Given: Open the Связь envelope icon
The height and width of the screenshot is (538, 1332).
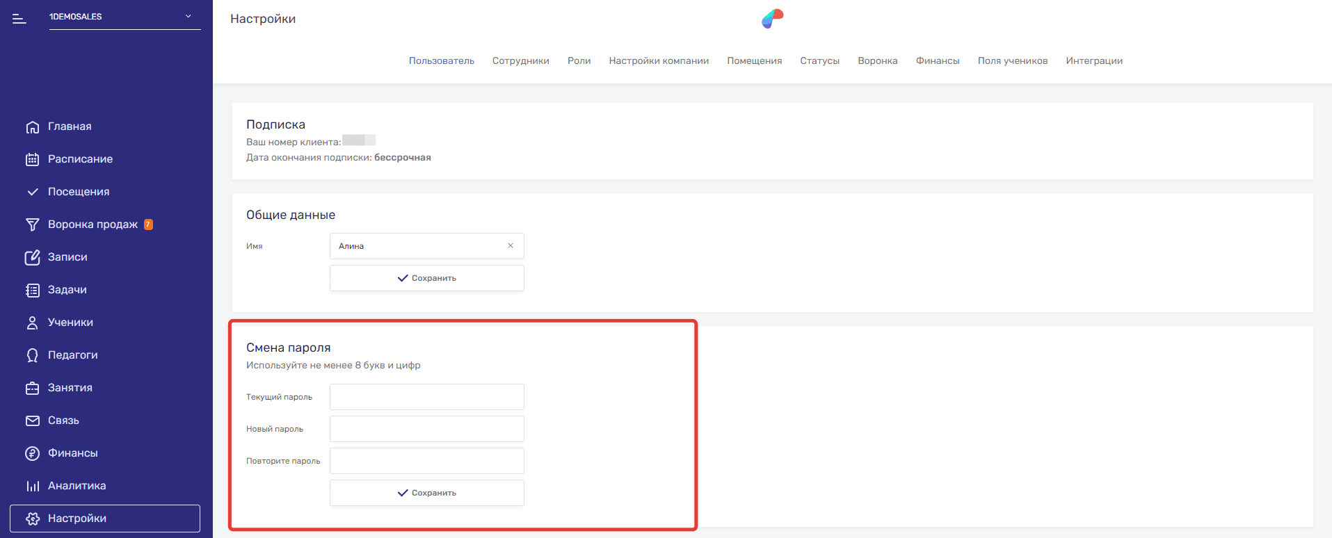Looking at the screenshot, I should pyautogui.click(x=32, y=421).
